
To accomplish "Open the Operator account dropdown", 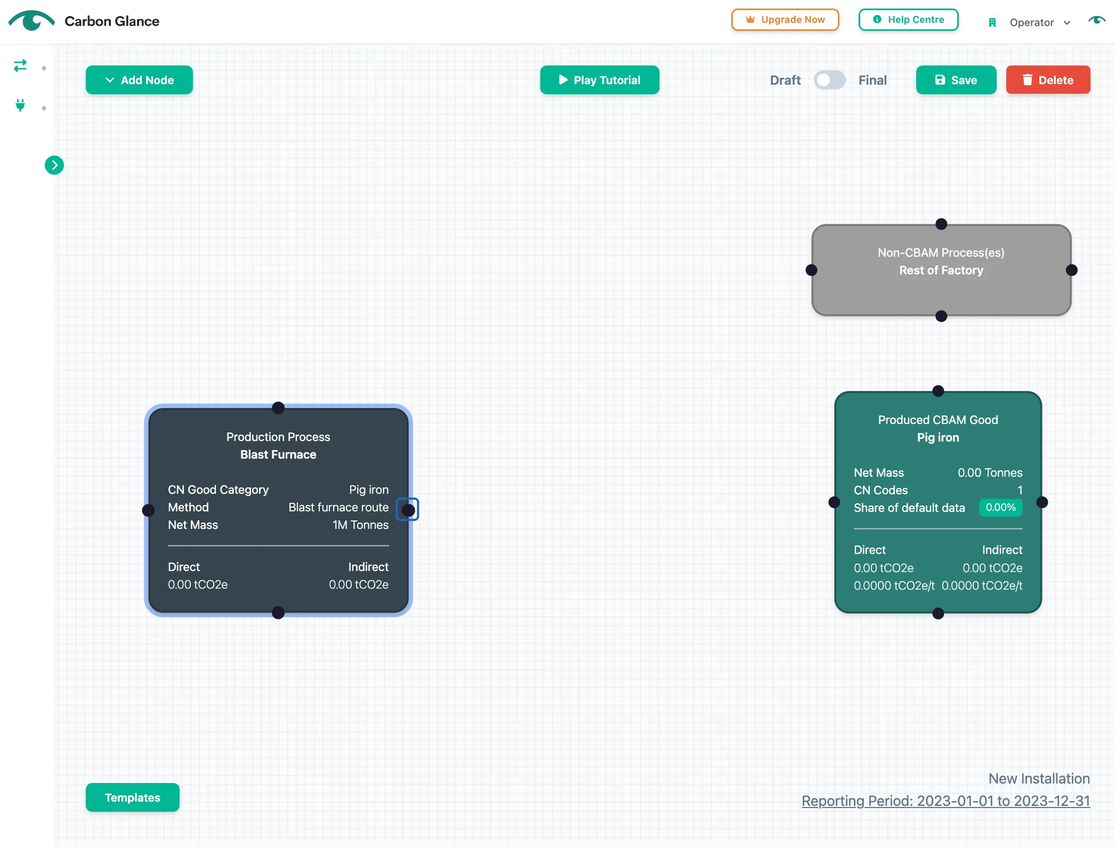I will [1039, 22].
